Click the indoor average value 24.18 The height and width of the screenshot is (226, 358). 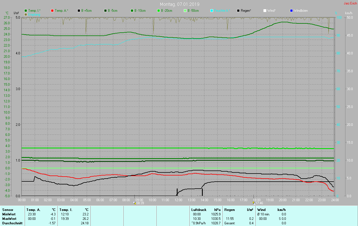click(x=84, y=223)
